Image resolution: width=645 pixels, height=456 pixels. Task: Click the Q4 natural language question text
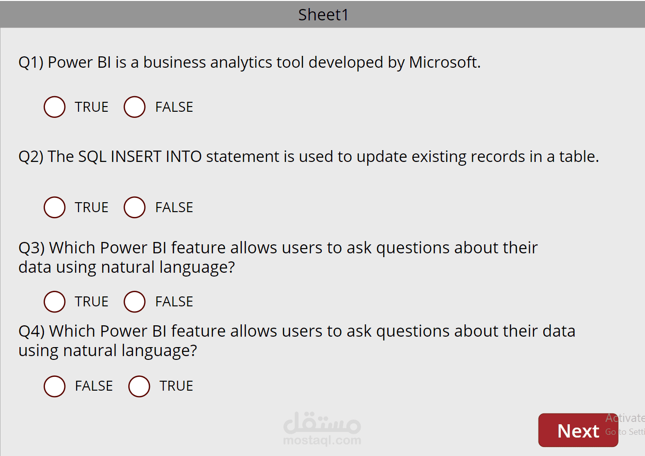pos(297,341)
